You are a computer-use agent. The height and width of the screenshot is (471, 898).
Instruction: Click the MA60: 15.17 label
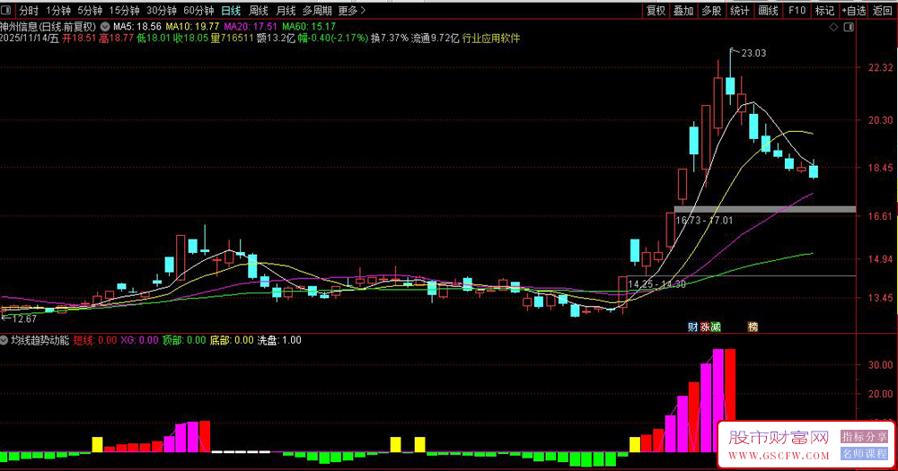tap(309, 26)
